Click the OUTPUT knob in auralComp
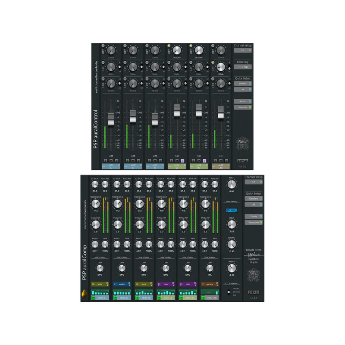The image size is (345, 345). (232, 268)
